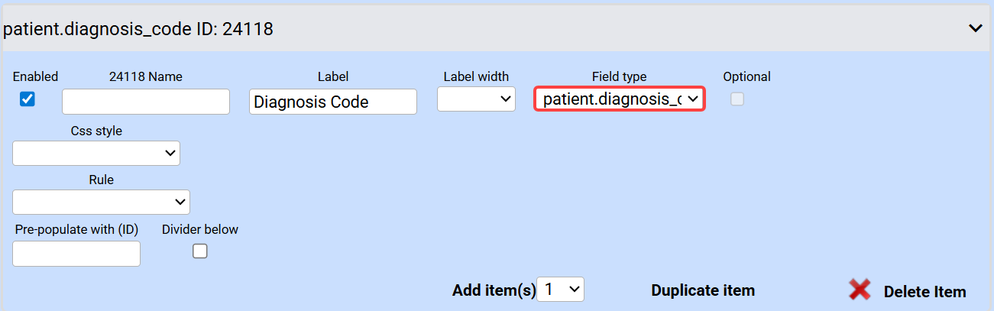Open the Add item(s) count dropdown
This screenshot has height=311, width=994.
[x=561, y=290]
